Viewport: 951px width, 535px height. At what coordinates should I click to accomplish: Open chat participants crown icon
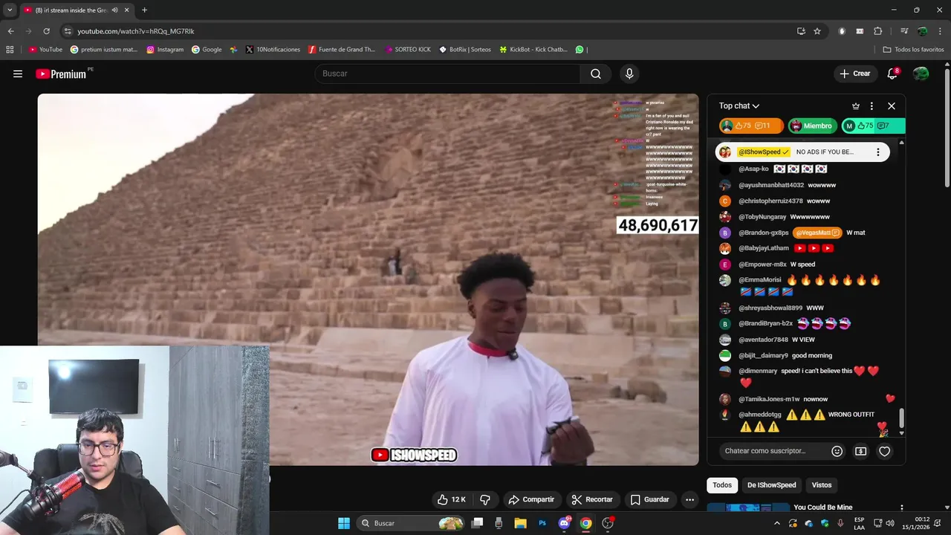click(x=855, y=106)
